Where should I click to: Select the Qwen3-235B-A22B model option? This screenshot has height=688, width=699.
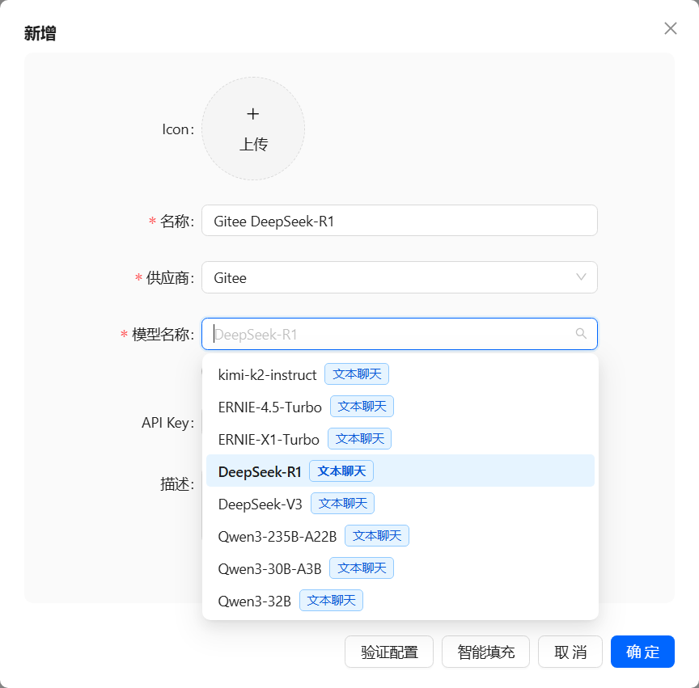(x=277, y=536)
